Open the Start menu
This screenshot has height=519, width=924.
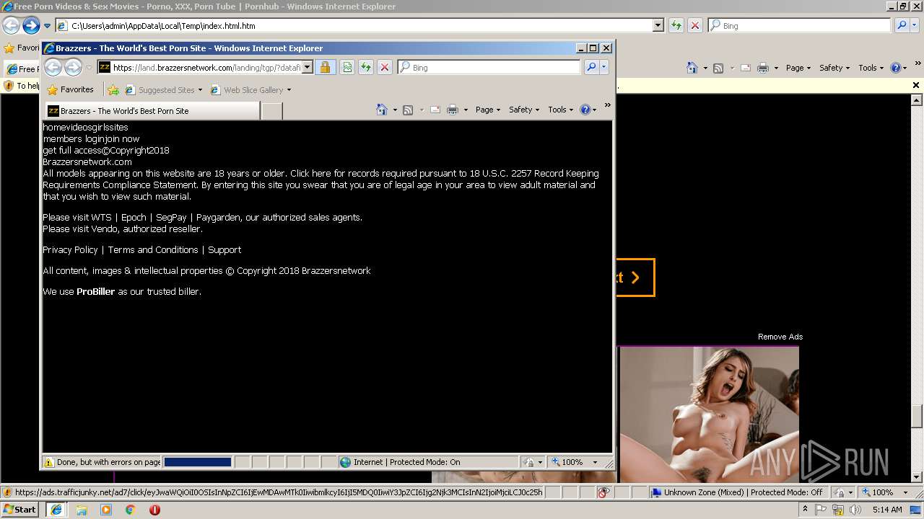click(x=19, y=510)
